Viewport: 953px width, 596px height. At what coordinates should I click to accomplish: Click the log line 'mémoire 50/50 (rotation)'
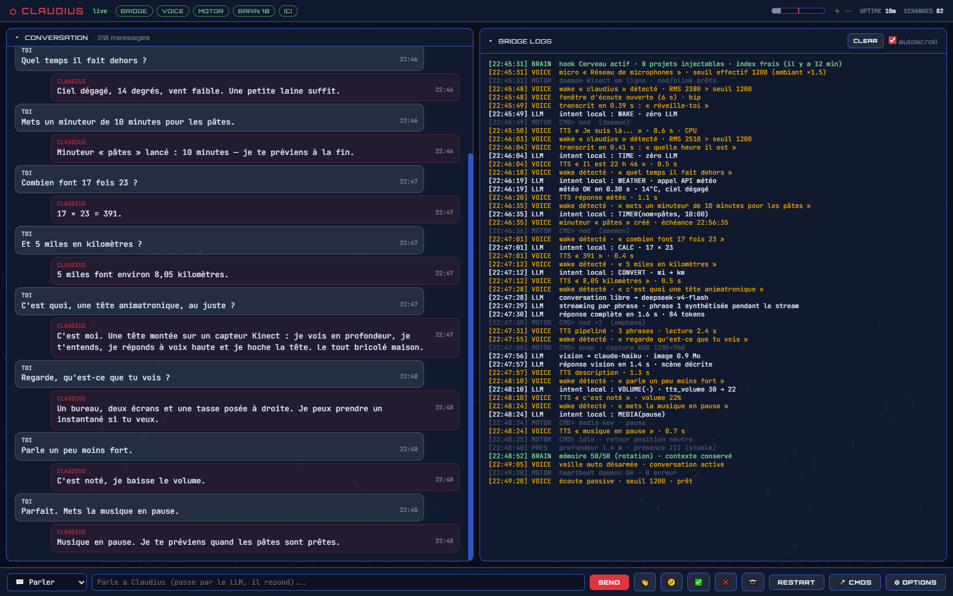coord(611,457)
